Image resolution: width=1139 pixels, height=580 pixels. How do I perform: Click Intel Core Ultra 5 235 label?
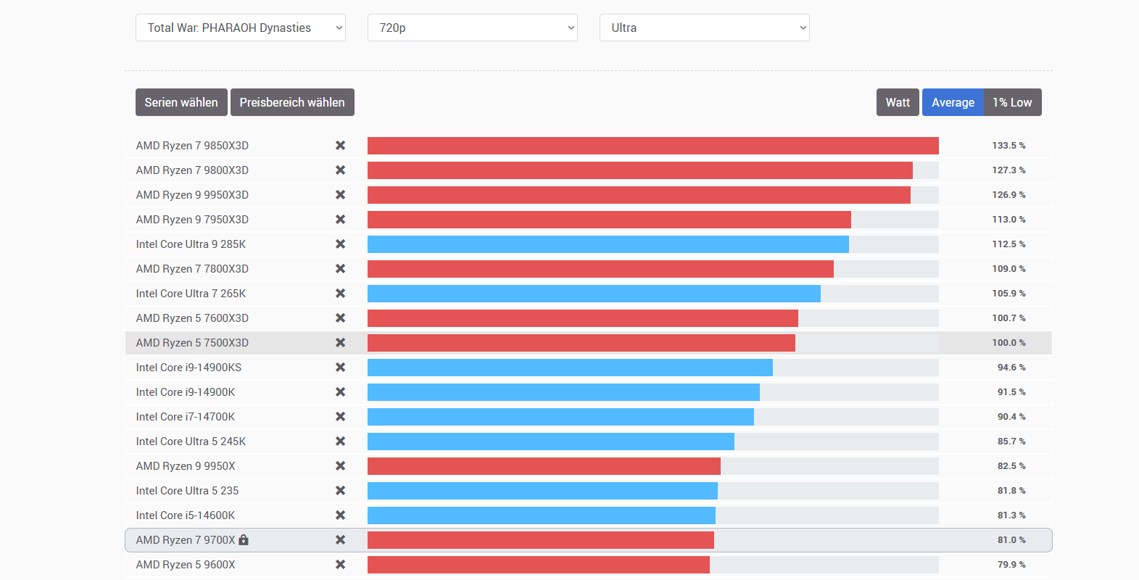click(187, 491)
